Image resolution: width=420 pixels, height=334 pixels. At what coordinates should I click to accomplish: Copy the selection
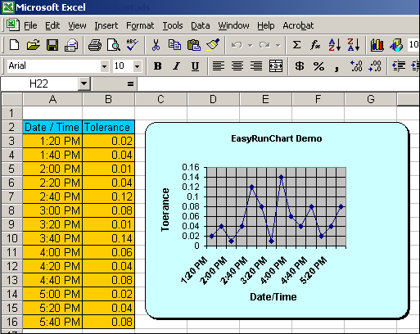174,45
